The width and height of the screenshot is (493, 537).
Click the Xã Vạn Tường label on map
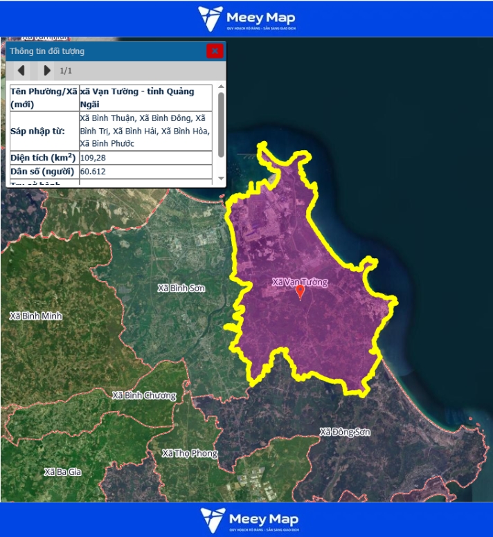pyautogui.click(x=300, y=282)
